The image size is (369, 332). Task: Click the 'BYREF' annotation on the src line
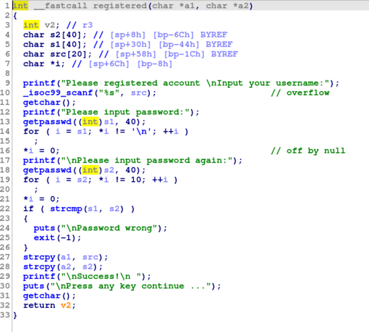point(224,54)
